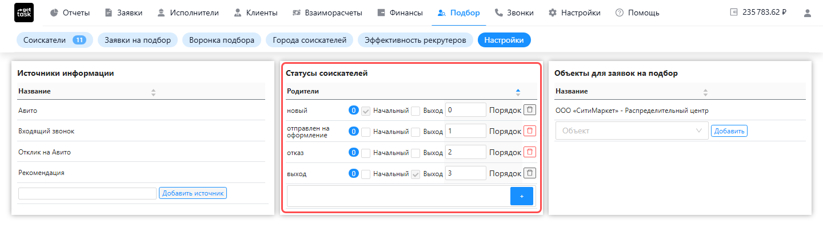The image size is (823, 228).
Task: Click the 'выход' status name
Action: (x=297, y=174)
